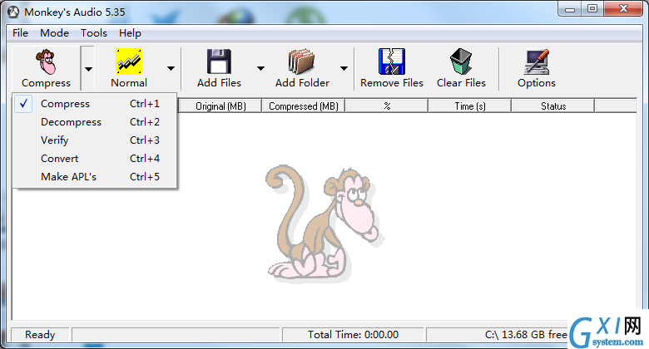
Task: Choose Decompress from the mode menu
Action: tap(95, 122)
